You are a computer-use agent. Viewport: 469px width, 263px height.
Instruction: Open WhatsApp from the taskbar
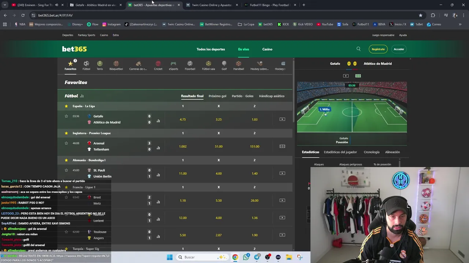[x=246, y=257]
